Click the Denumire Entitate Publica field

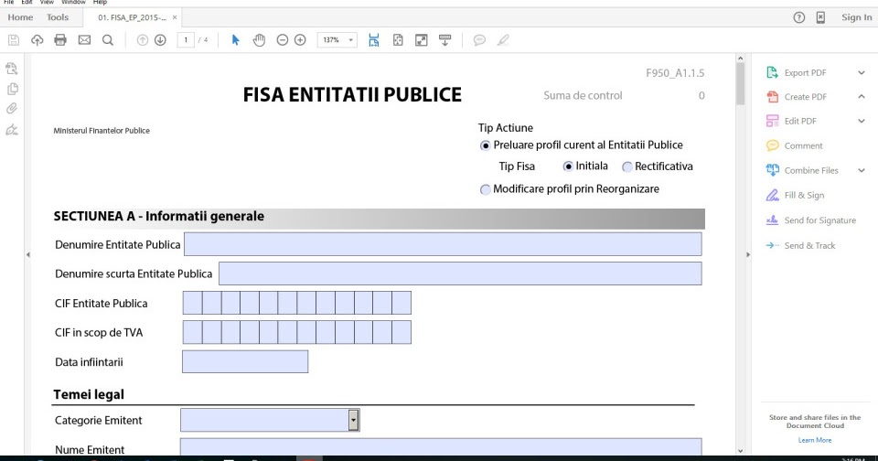point(443,244)
